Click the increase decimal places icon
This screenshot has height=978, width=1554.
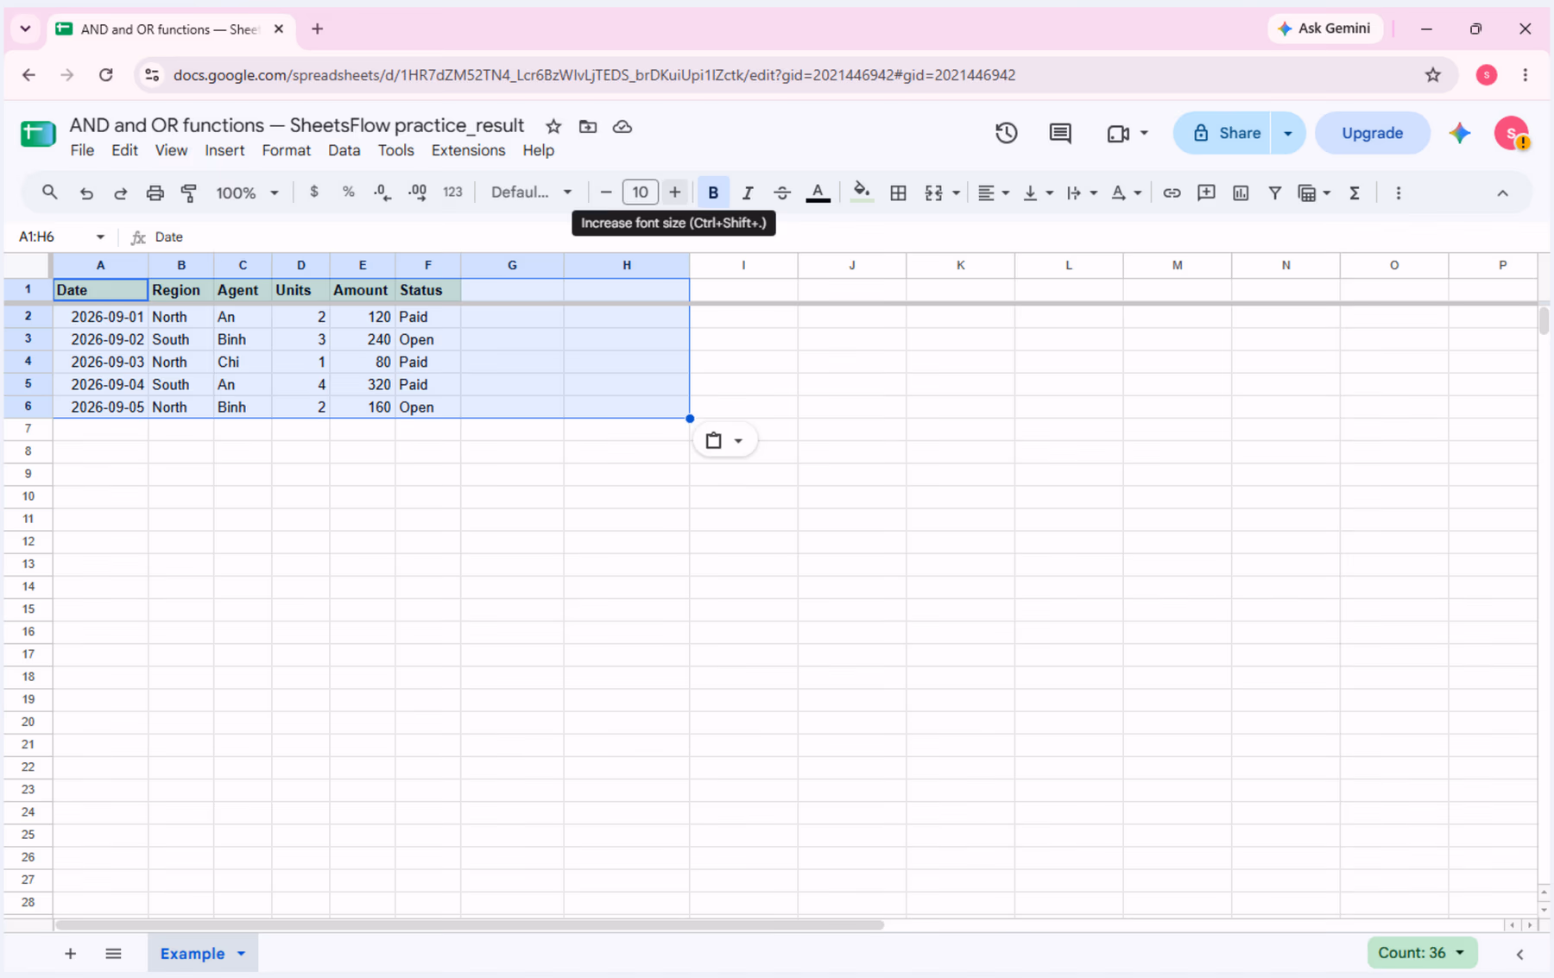click(x=417, y=192)
